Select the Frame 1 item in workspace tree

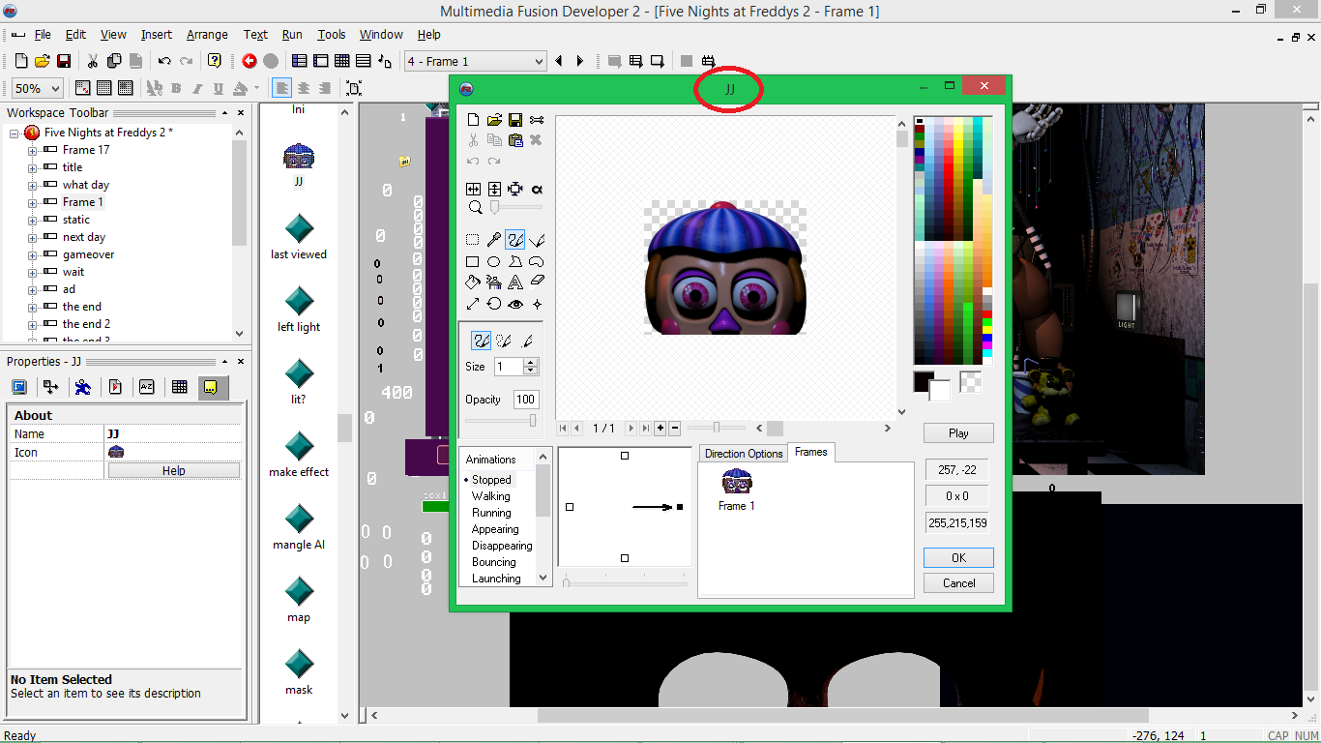click(x=82, y=202)
